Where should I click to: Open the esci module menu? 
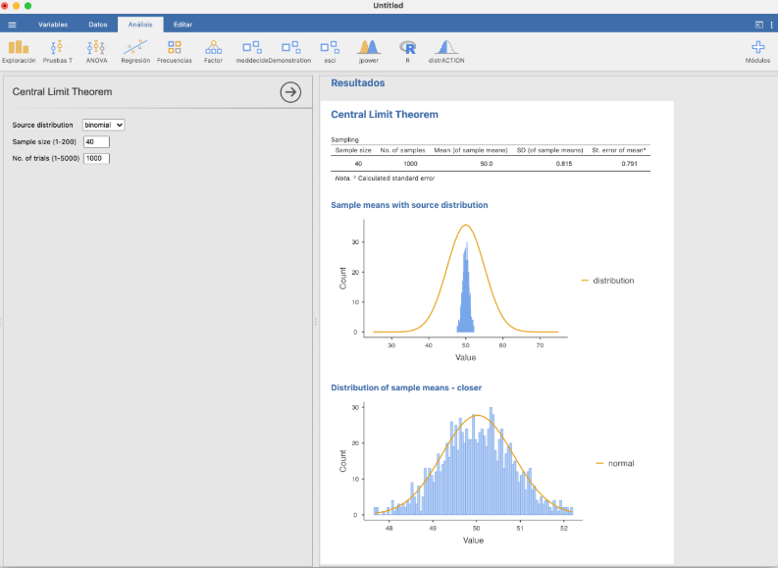[x=330, y=52]
